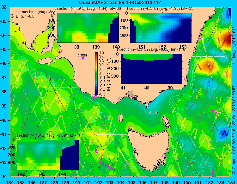
Task: Select the 'sat rms bias (cm)+-2d' label
Action: click(x=35, y=12)
